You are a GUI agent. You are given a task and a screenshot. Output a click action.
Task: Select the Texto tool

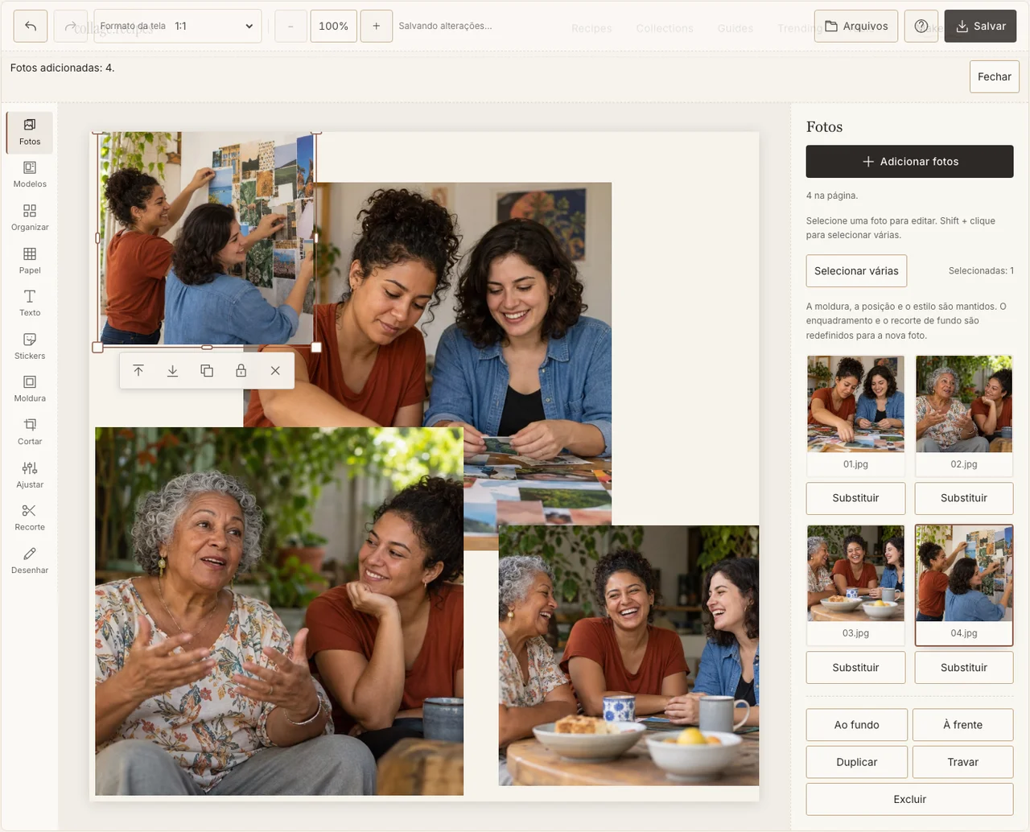click(30, 303)
